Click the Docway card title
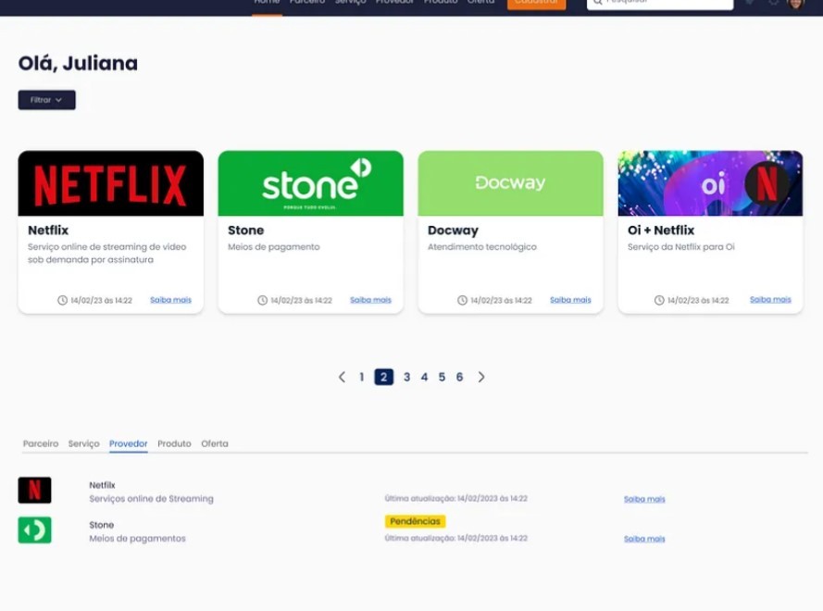Image resolution: width=823 pixels, height=611 pixels. [453, 231]
